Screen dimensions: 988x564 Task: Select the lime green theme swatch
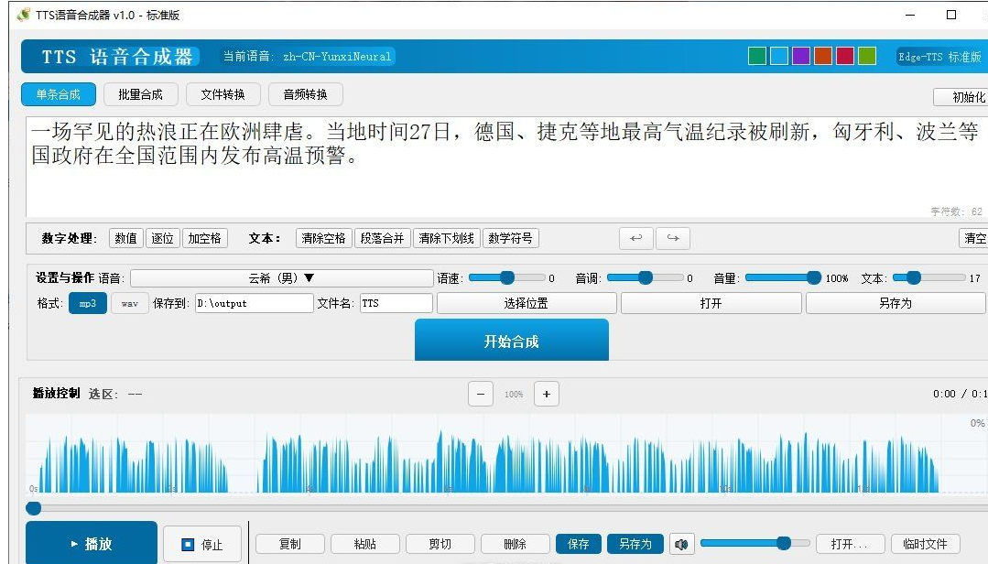867,56
